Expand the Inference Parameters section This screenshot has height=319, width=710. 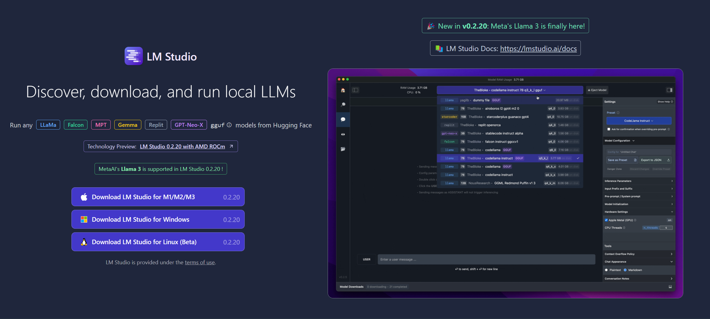(639, 181)
